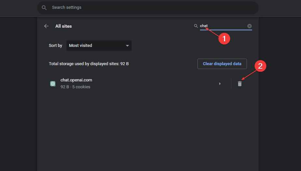Click the magnifier icon in Search settings bar
Image resolution: width=301 pixels, height=171 pixels.
(x=44, y=7)
